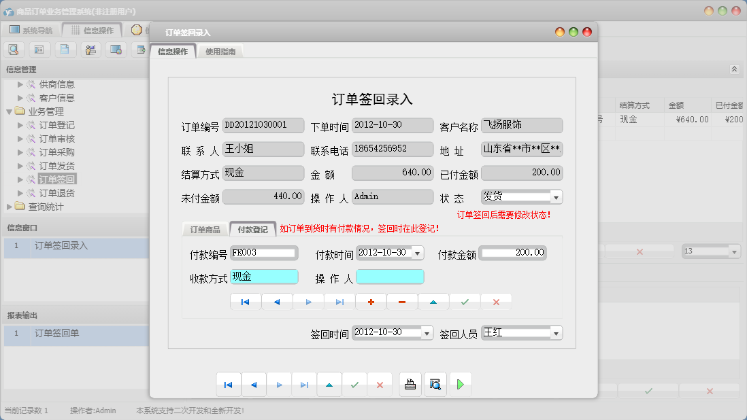Run the report using the green play icon
The height and width of the screenshot is (420, 747).
[x=460, y=384]
